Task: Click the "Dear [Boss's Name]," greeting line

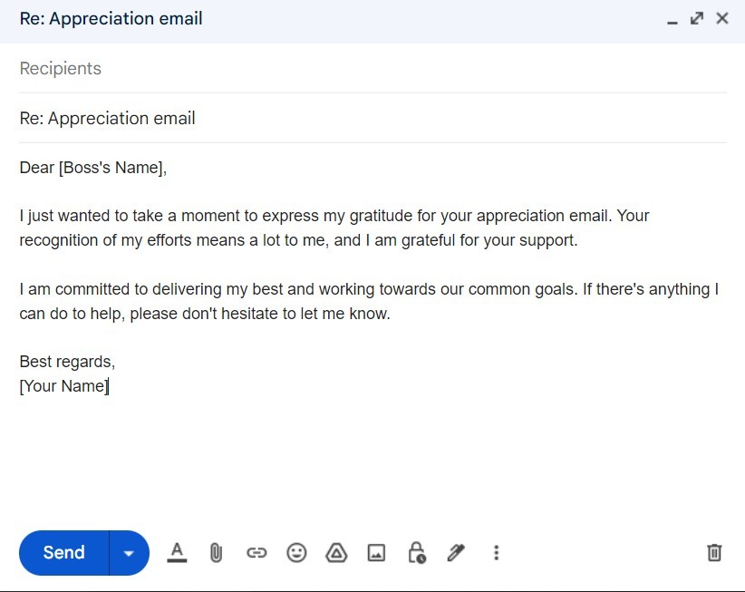Action: [x=93, y=168]
